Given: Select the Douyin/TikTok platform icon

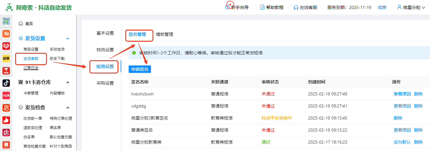Looking at the screenshot, I should (6, 83).
